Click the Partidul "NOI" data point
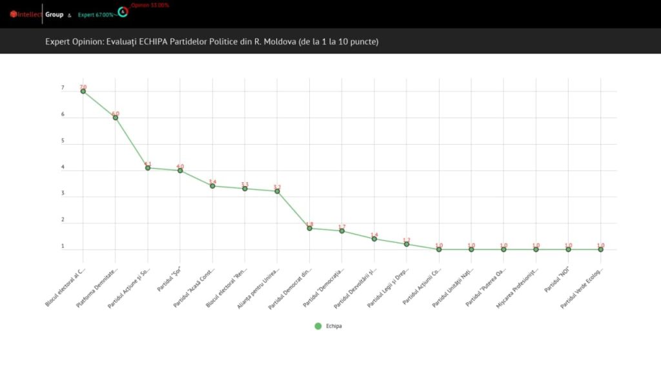This screenshot has height=372, width=661. 569,249
